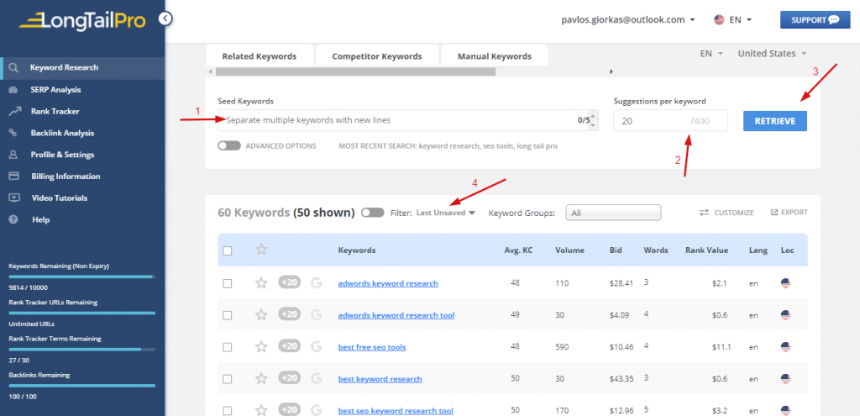Toggle the switch beside Filter
The image size is (860, 416).
point(373,213)
